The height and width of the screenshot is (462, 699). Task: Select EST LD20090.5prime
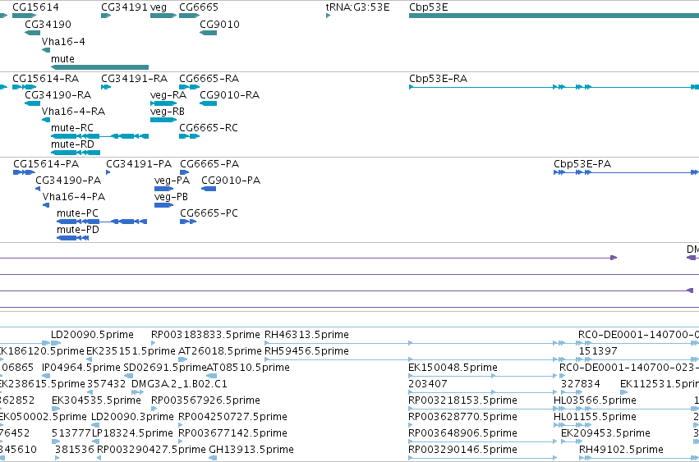tap(92, 335)
